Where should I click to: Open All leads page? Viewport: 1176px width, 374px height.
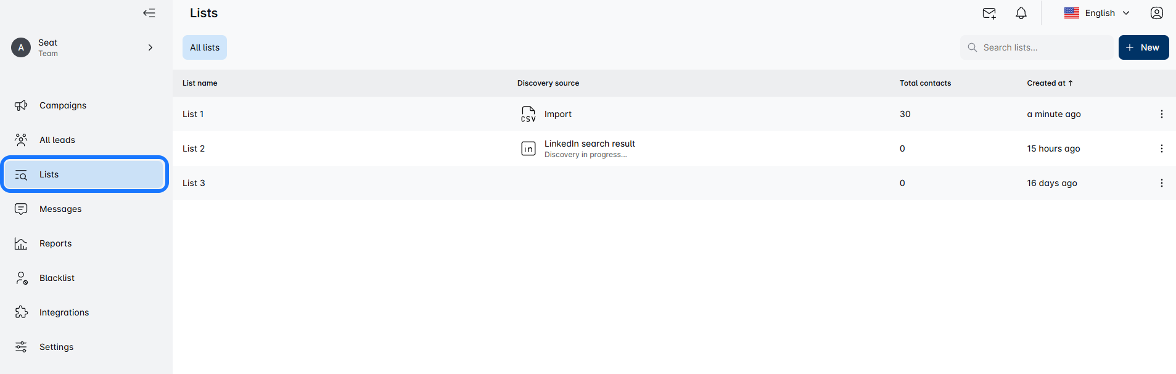(x=57, y=140)
